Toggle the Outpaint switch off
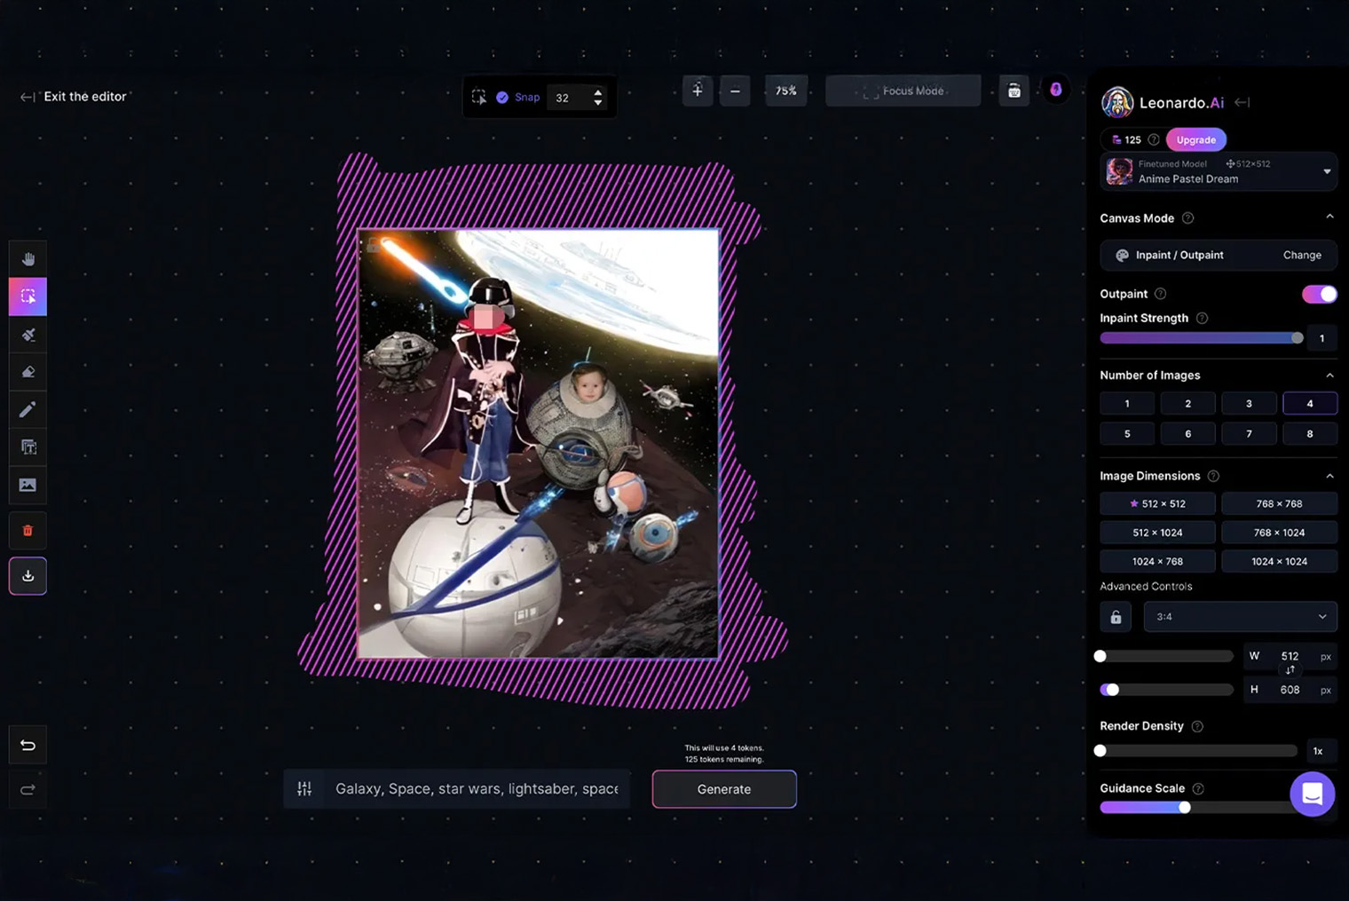The image size is (1349, 901). 1320,294
